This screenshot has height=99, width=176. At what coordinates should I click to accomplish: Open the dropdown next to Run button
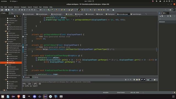(x=50, y=10)
